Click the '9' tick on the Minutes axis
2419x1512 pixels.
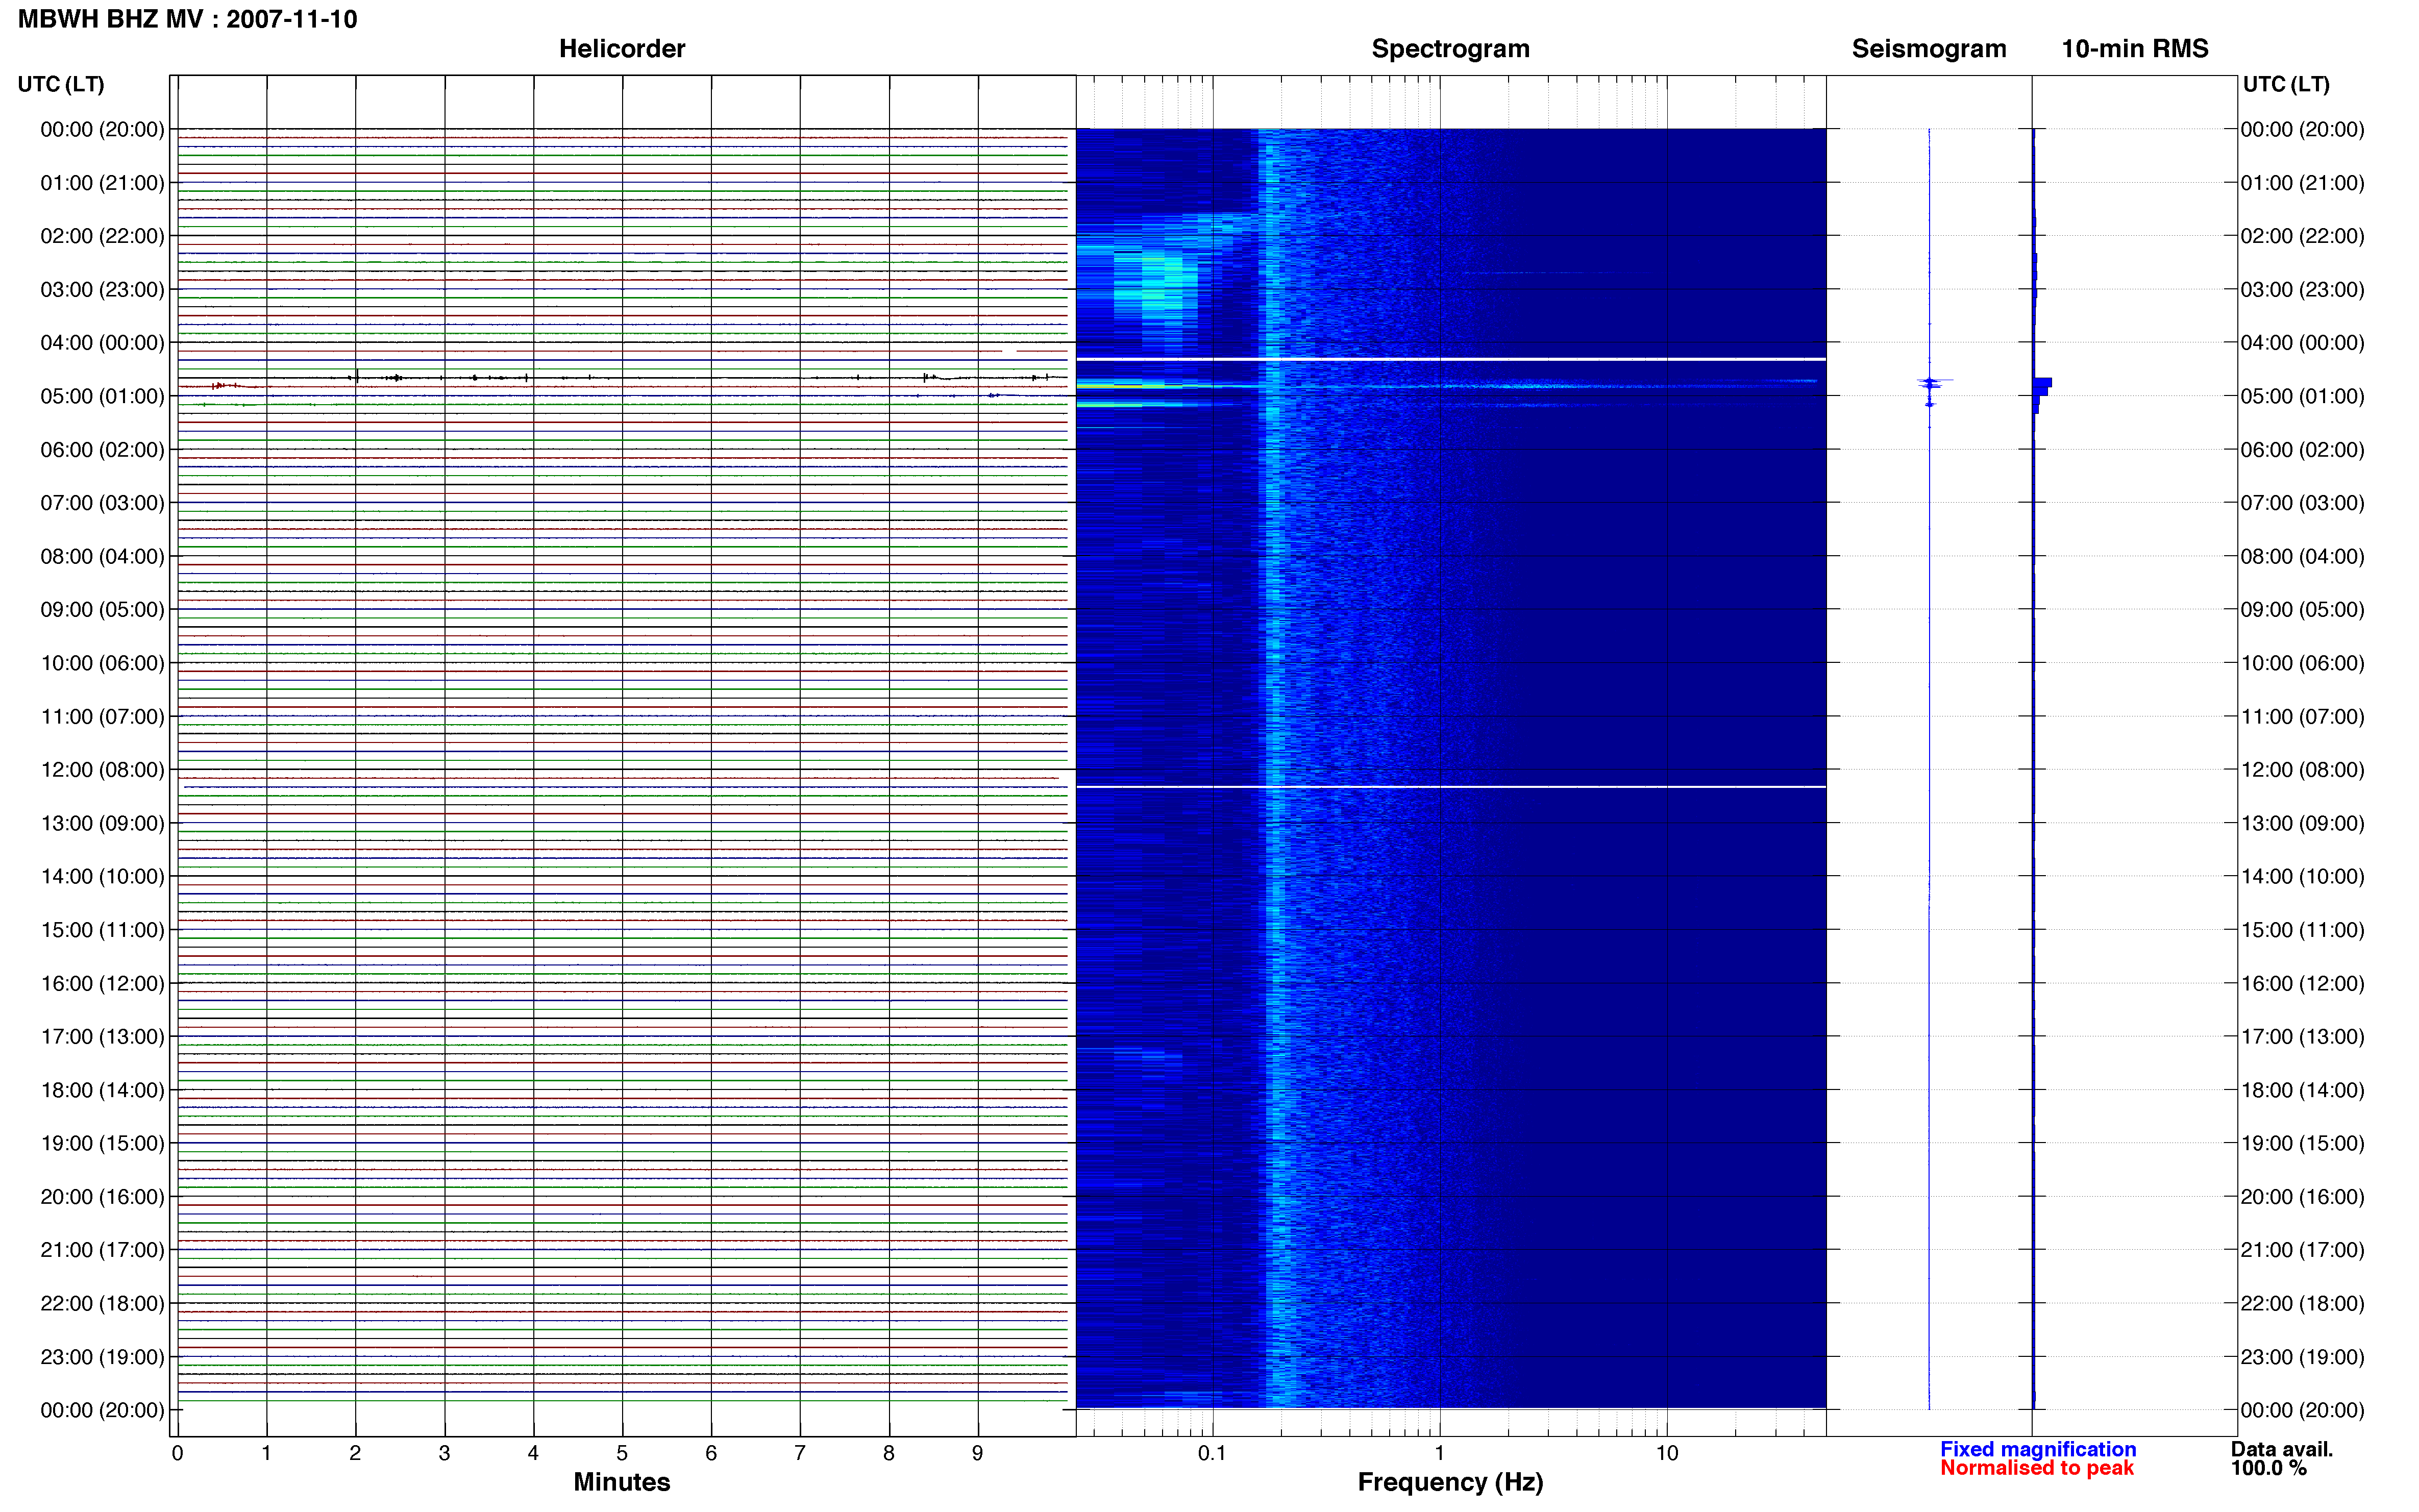pos(977,1453)
